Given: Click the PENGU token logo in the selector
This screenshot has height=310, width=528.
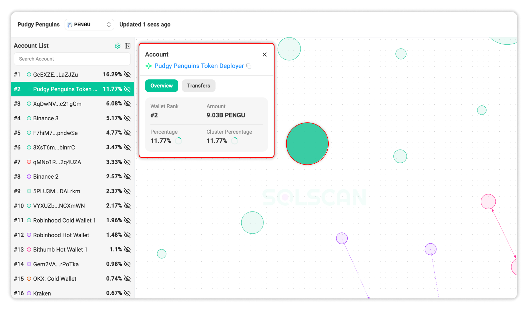Looking at the screenshot, I should coord(69,24).
